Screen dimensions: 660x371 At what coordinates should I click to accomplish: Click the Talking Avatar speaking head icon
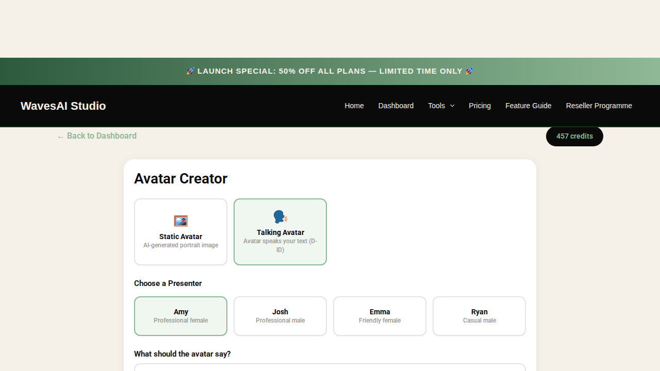280,217
